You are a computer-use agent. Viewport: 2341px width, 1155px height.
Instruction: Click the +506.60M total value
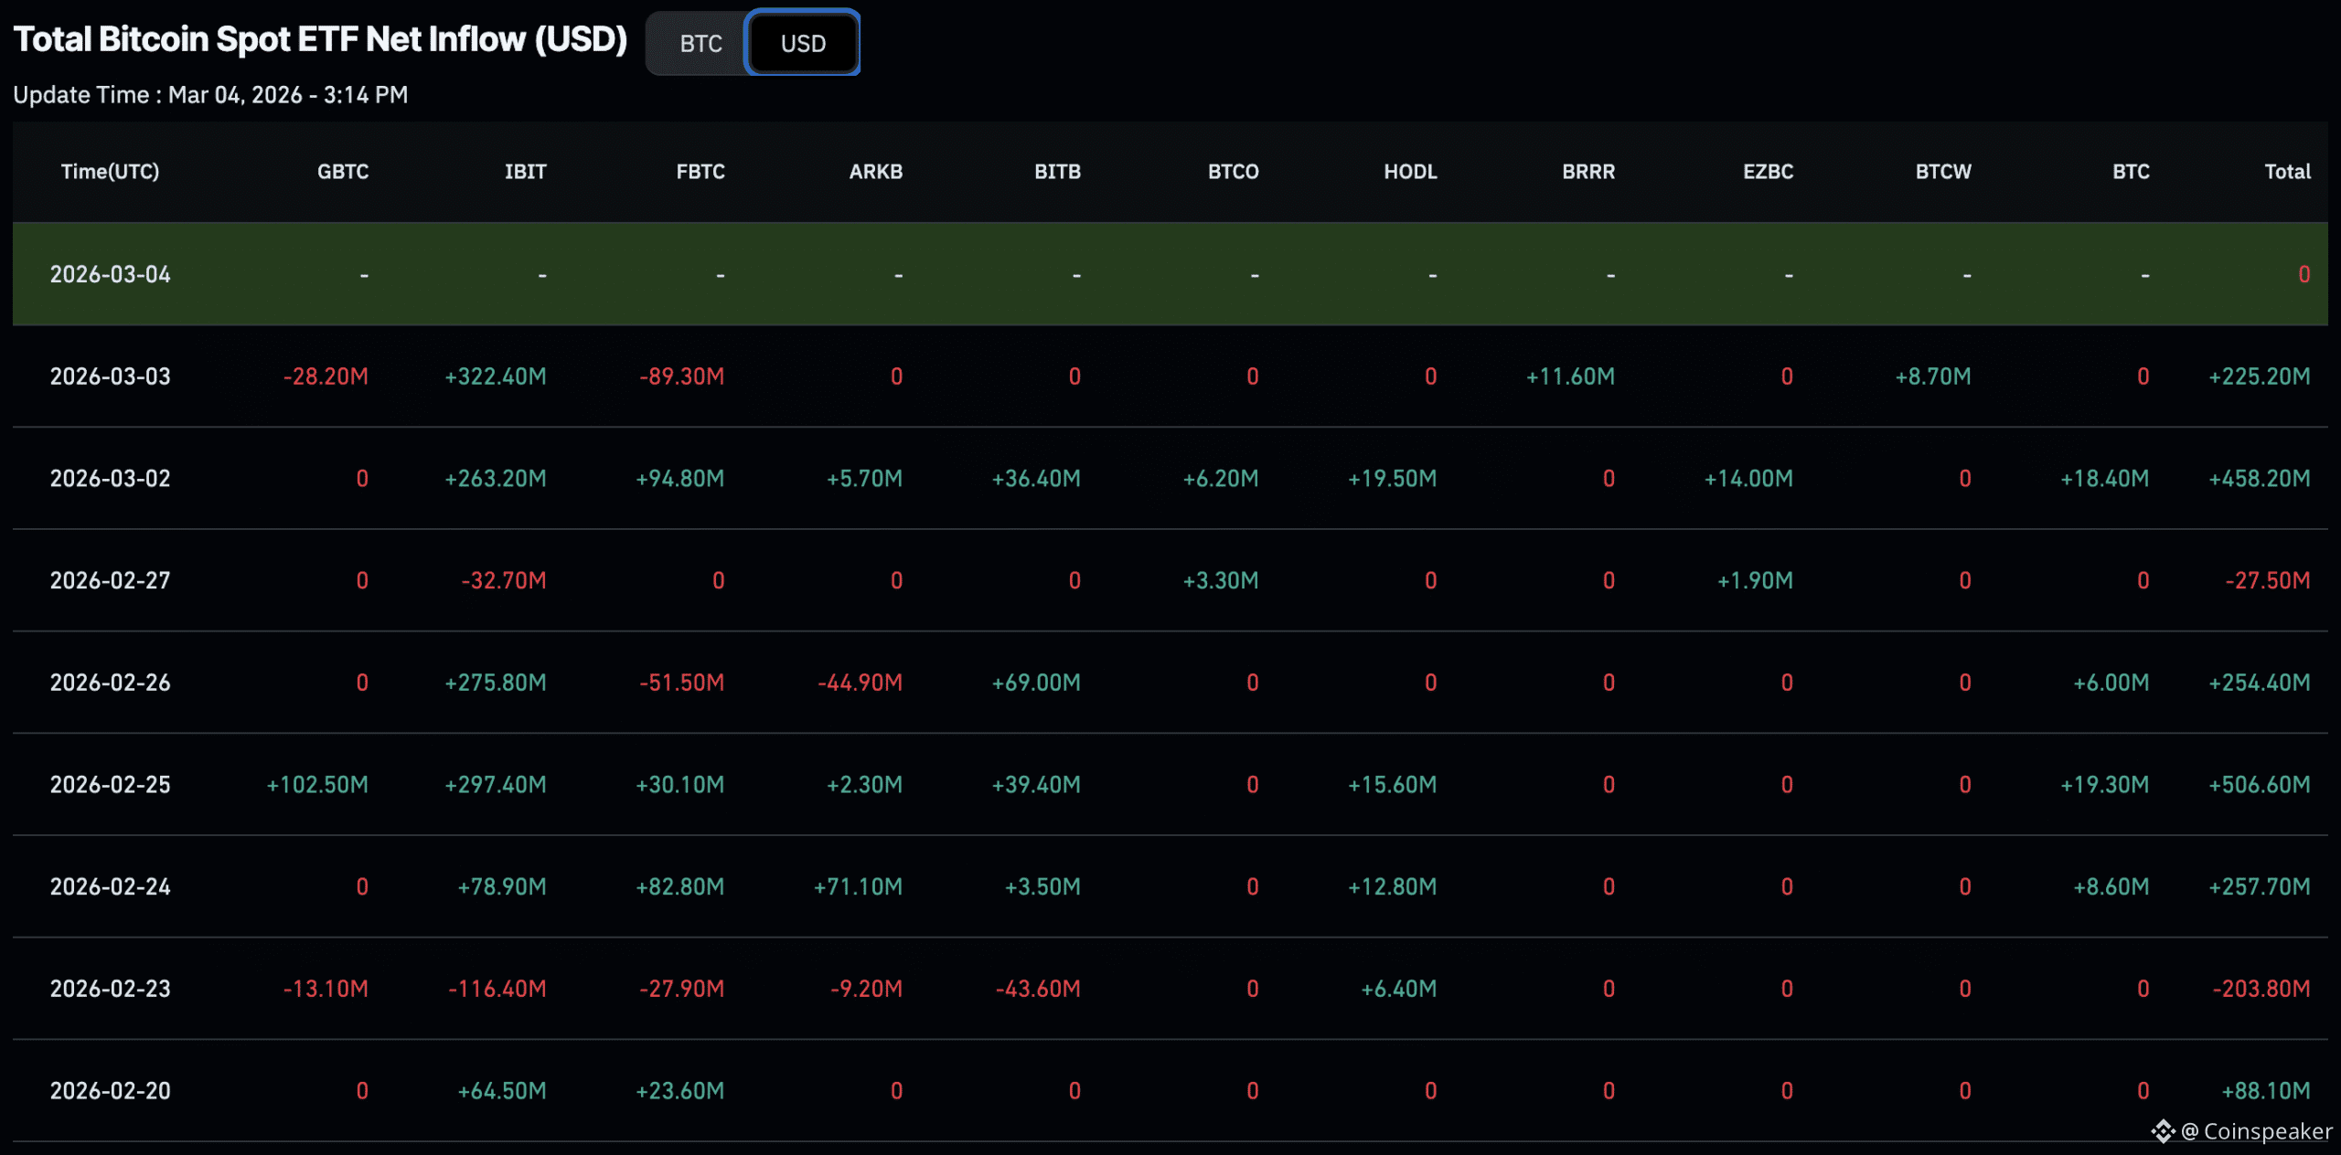click(2259, 785)
